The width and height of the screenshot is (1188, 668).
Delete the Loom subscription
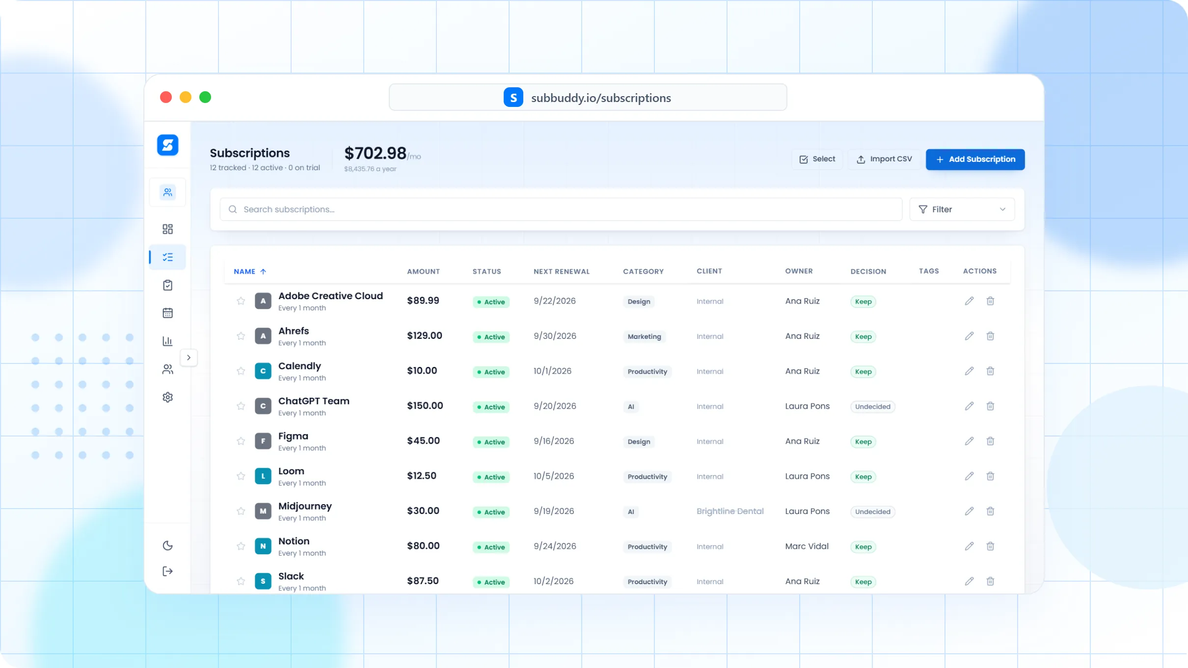(x=990, y=476)
